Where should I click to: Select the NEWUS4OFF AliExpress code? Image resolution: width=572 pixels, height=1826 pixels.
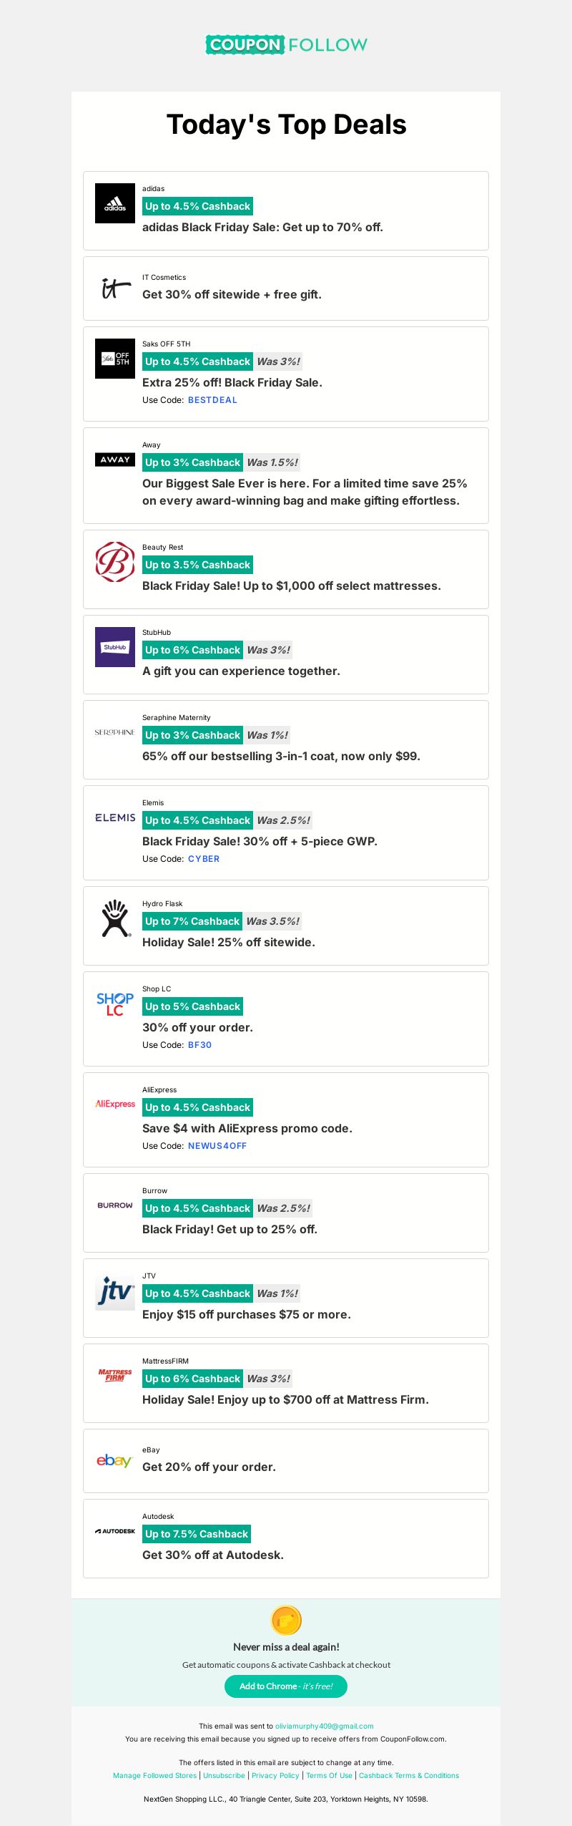tap(217, 1146)
